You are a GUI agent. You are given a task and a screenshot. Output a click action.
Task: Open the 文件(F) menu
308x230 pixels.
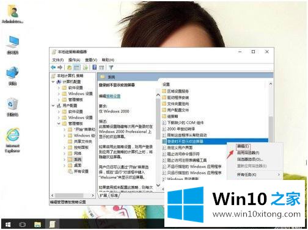(58, 60)
